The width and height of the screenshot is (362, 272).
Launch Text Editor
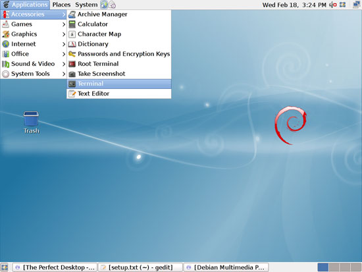119,94
